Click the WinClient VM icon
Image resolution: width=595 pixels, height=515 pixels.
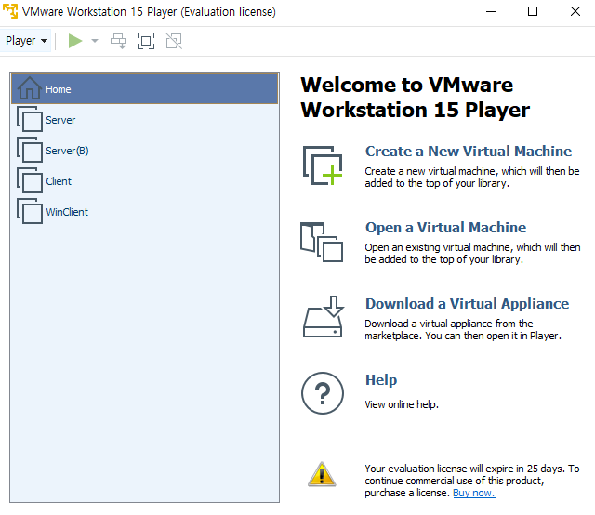pyautogui.click(x=30, y=211)
